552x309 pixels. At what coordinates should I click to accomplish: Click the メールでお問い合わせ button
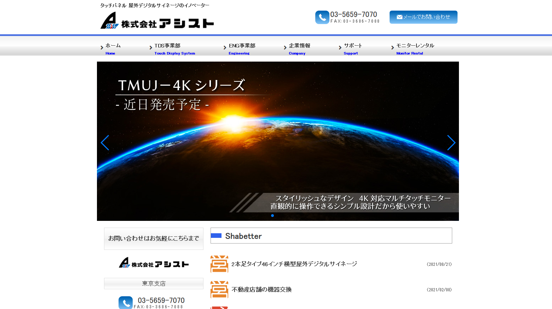(x=423, y=17)
